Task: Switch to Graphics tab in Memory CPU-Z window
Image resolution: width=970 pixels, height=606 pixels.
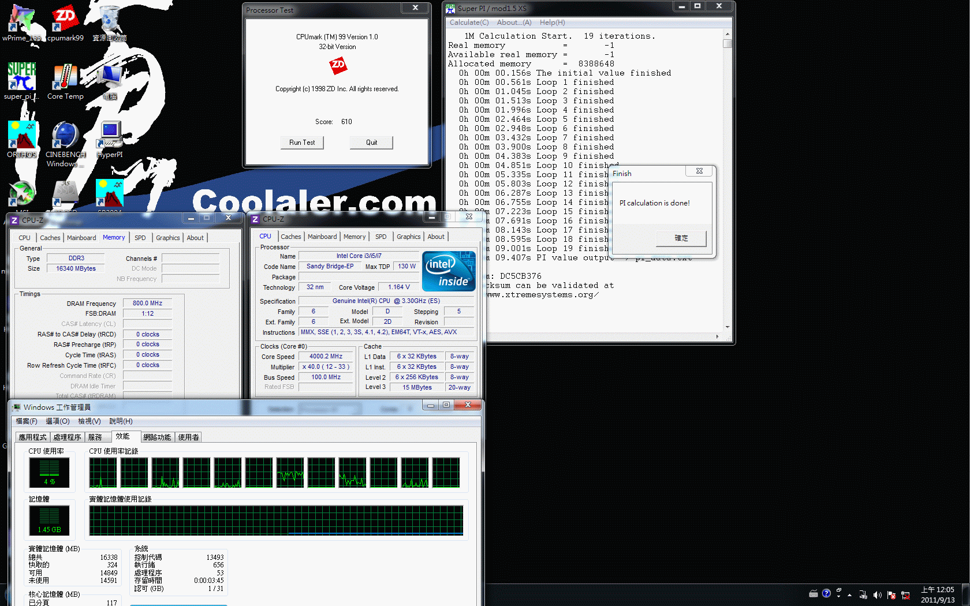Action: click(167, 238)
